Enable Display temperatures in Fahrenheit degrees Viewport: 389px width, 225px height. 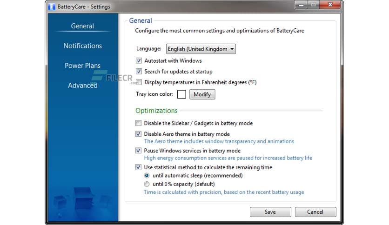[139, 82]
